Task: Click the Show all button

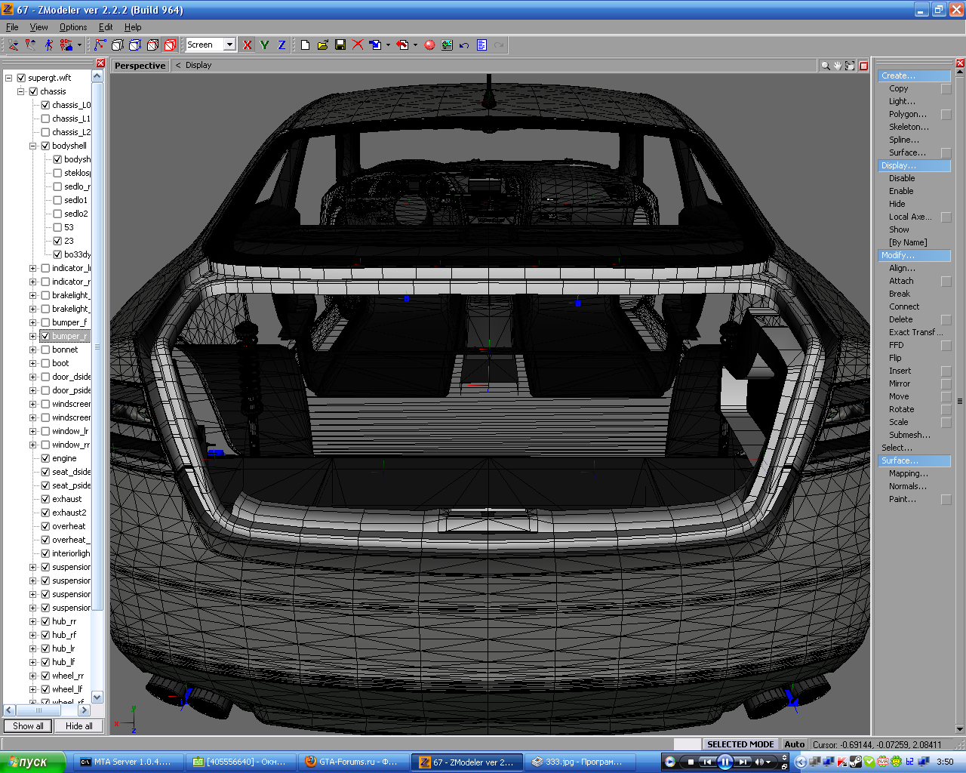Action: [28, 726]
